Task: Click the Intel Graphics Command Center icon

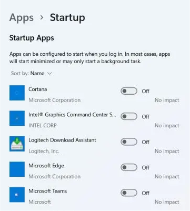Action: 17,118
